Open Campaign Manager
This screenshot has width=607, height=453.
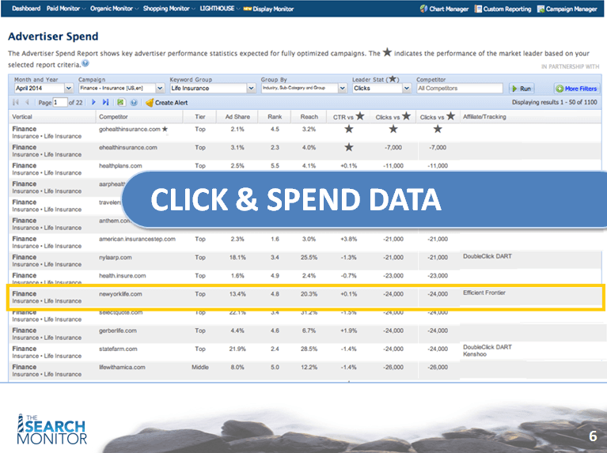[566, 9]
